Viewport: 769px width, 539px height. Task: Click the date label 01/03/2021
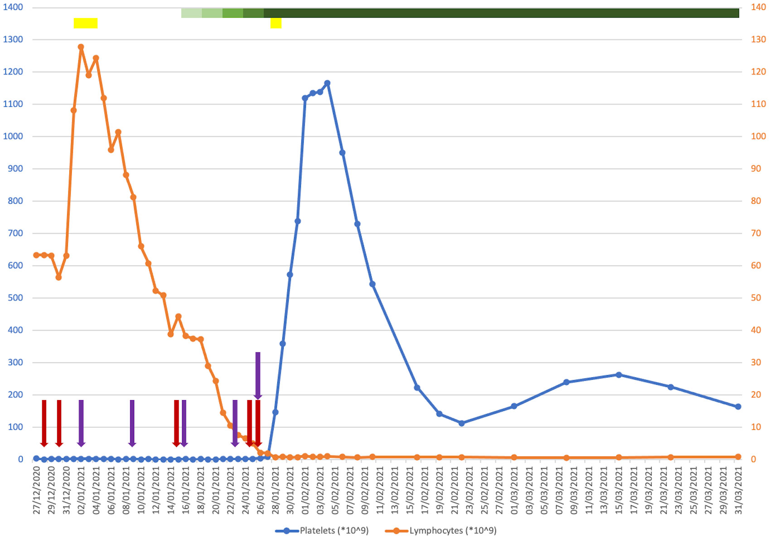coord(514,491)
